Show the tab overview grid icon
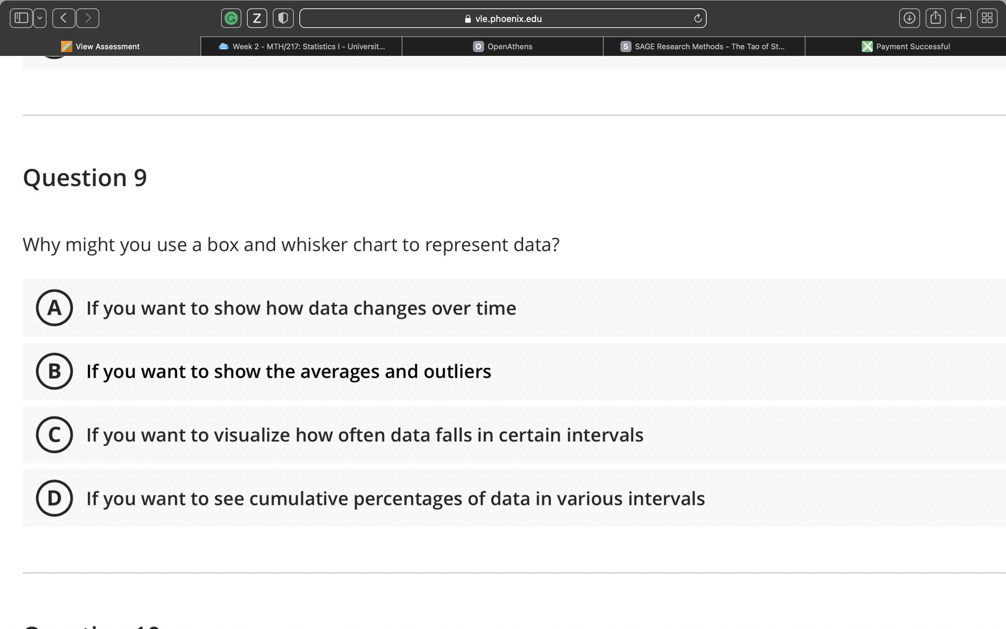This screenshot has width=1006, height=629. (987, 18)
